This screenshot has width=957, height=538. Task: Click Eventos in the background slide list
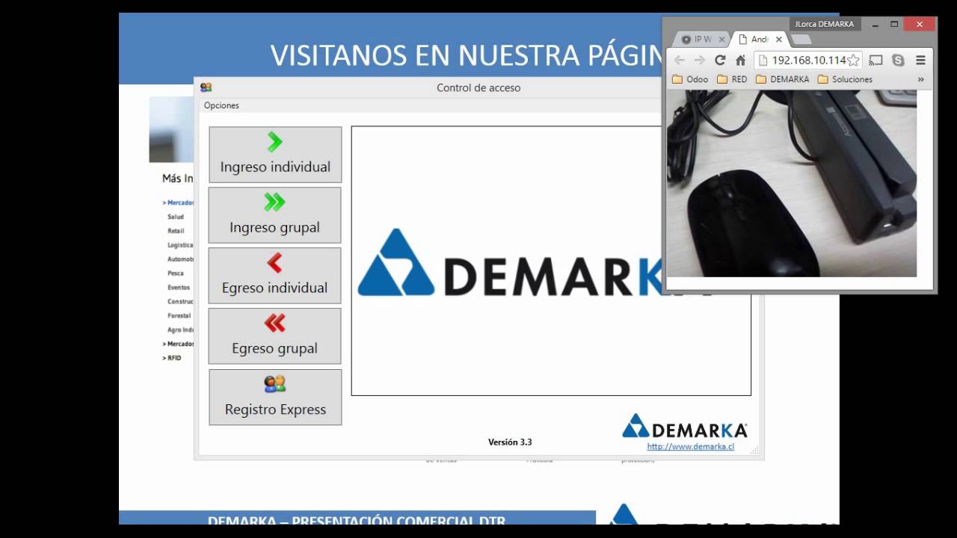point(179,288)
